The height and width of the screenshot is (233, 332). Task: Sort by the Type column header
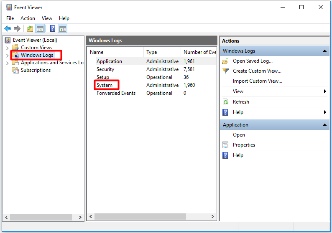pos(162,52)
